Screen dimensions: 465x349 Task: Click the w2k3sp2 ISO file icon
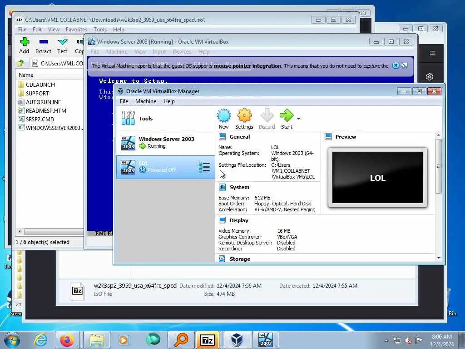pyautogui.click(x=77, y=291)
